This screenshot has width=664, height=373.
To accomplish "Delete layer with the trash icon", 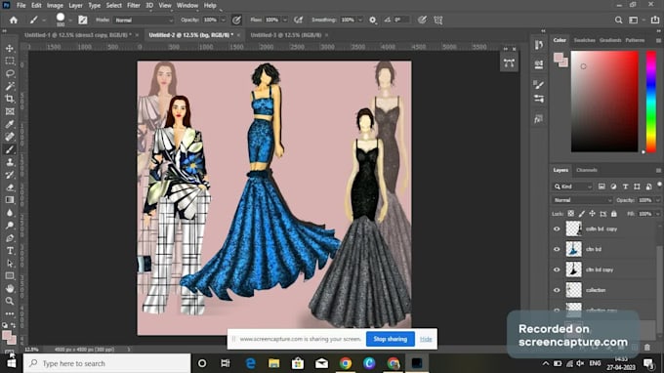I will click(647, 348).
